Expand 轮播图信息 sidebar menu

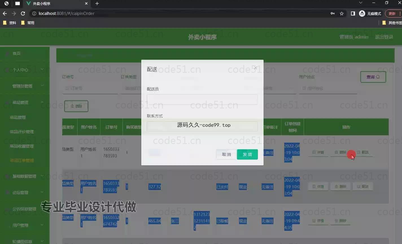pos(25,241)
